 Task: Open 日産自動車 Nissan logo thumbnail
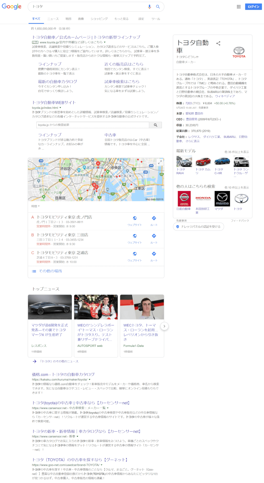184,199
